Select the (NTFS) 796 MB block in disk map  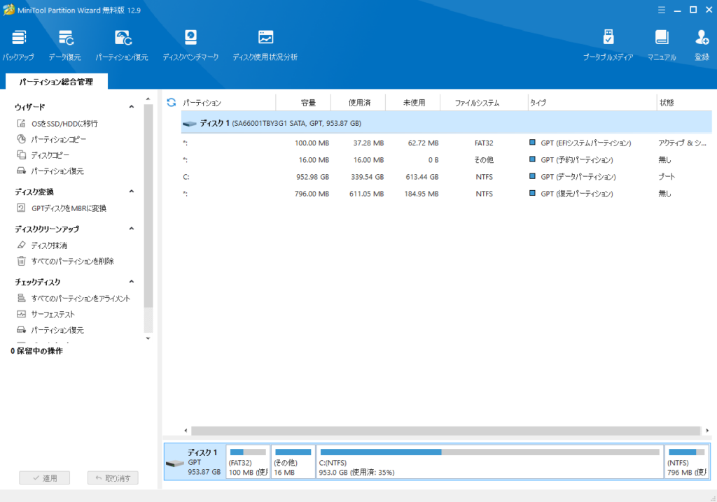tap(687, 462)
